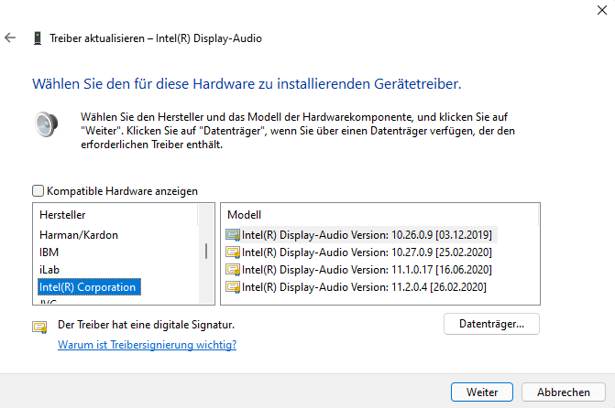Screen dimensions: 615x408
Task: Open the Datenträger... button
Action: 491,324
